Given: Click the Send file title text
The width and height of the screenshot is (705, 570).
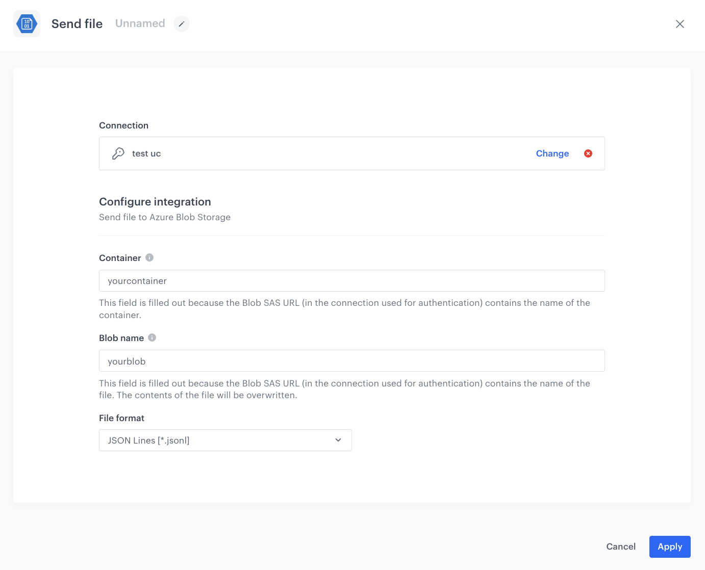Looking at the screenshot, I should (77, 23).
